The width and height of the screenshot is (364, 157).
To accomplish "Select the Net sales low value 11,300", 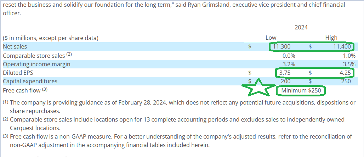I will [x=281, y=47].
